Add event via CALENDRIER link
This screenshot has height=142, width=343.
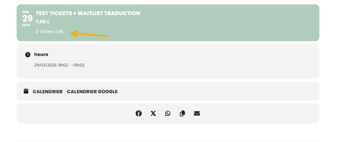point(48,91)
